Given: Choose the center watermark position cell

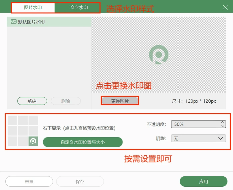Looking at the screenshot, I should pos(23,131).
